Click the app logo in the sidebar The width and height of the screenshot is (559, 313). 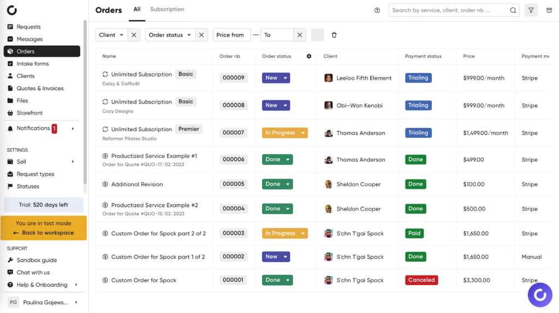point(12,10)
